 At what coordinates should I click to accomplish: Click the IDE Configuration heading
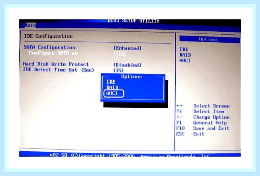[48, 36]
